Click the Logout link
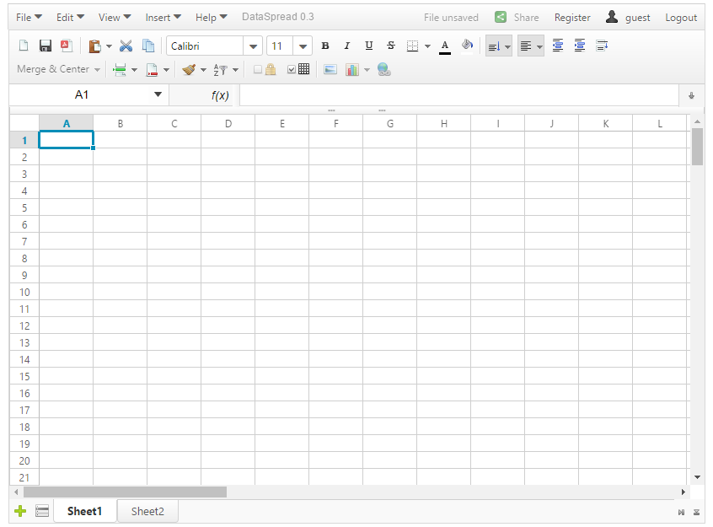713x527 pixels. coord(681,18)
